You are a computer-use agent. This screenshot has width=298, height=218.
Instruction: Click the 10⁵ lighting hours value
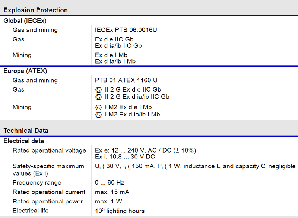coord(120,211)
